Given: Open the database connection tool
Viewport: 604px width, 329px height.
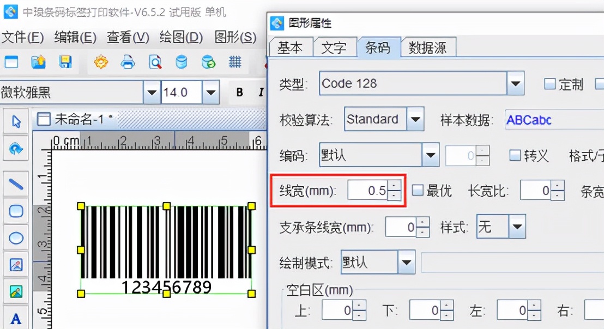Looking at the screenshot, I should 182,62.
